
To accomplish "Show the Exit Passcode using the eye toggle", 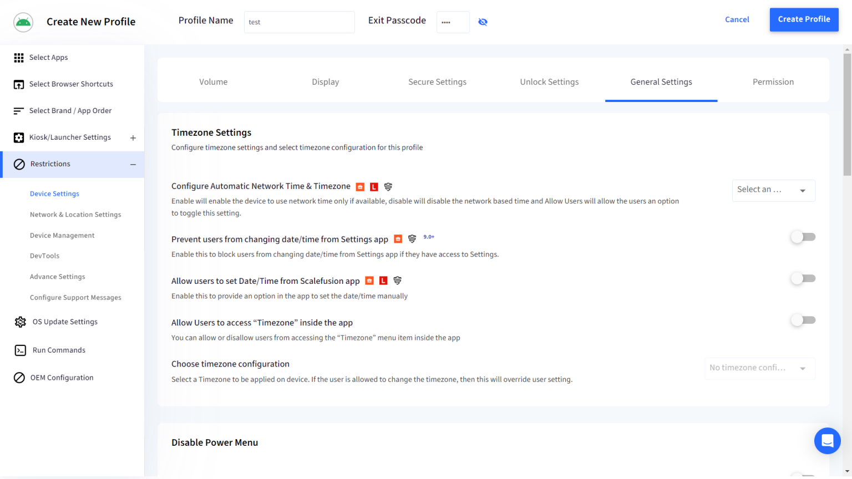I will coord(483,22).
